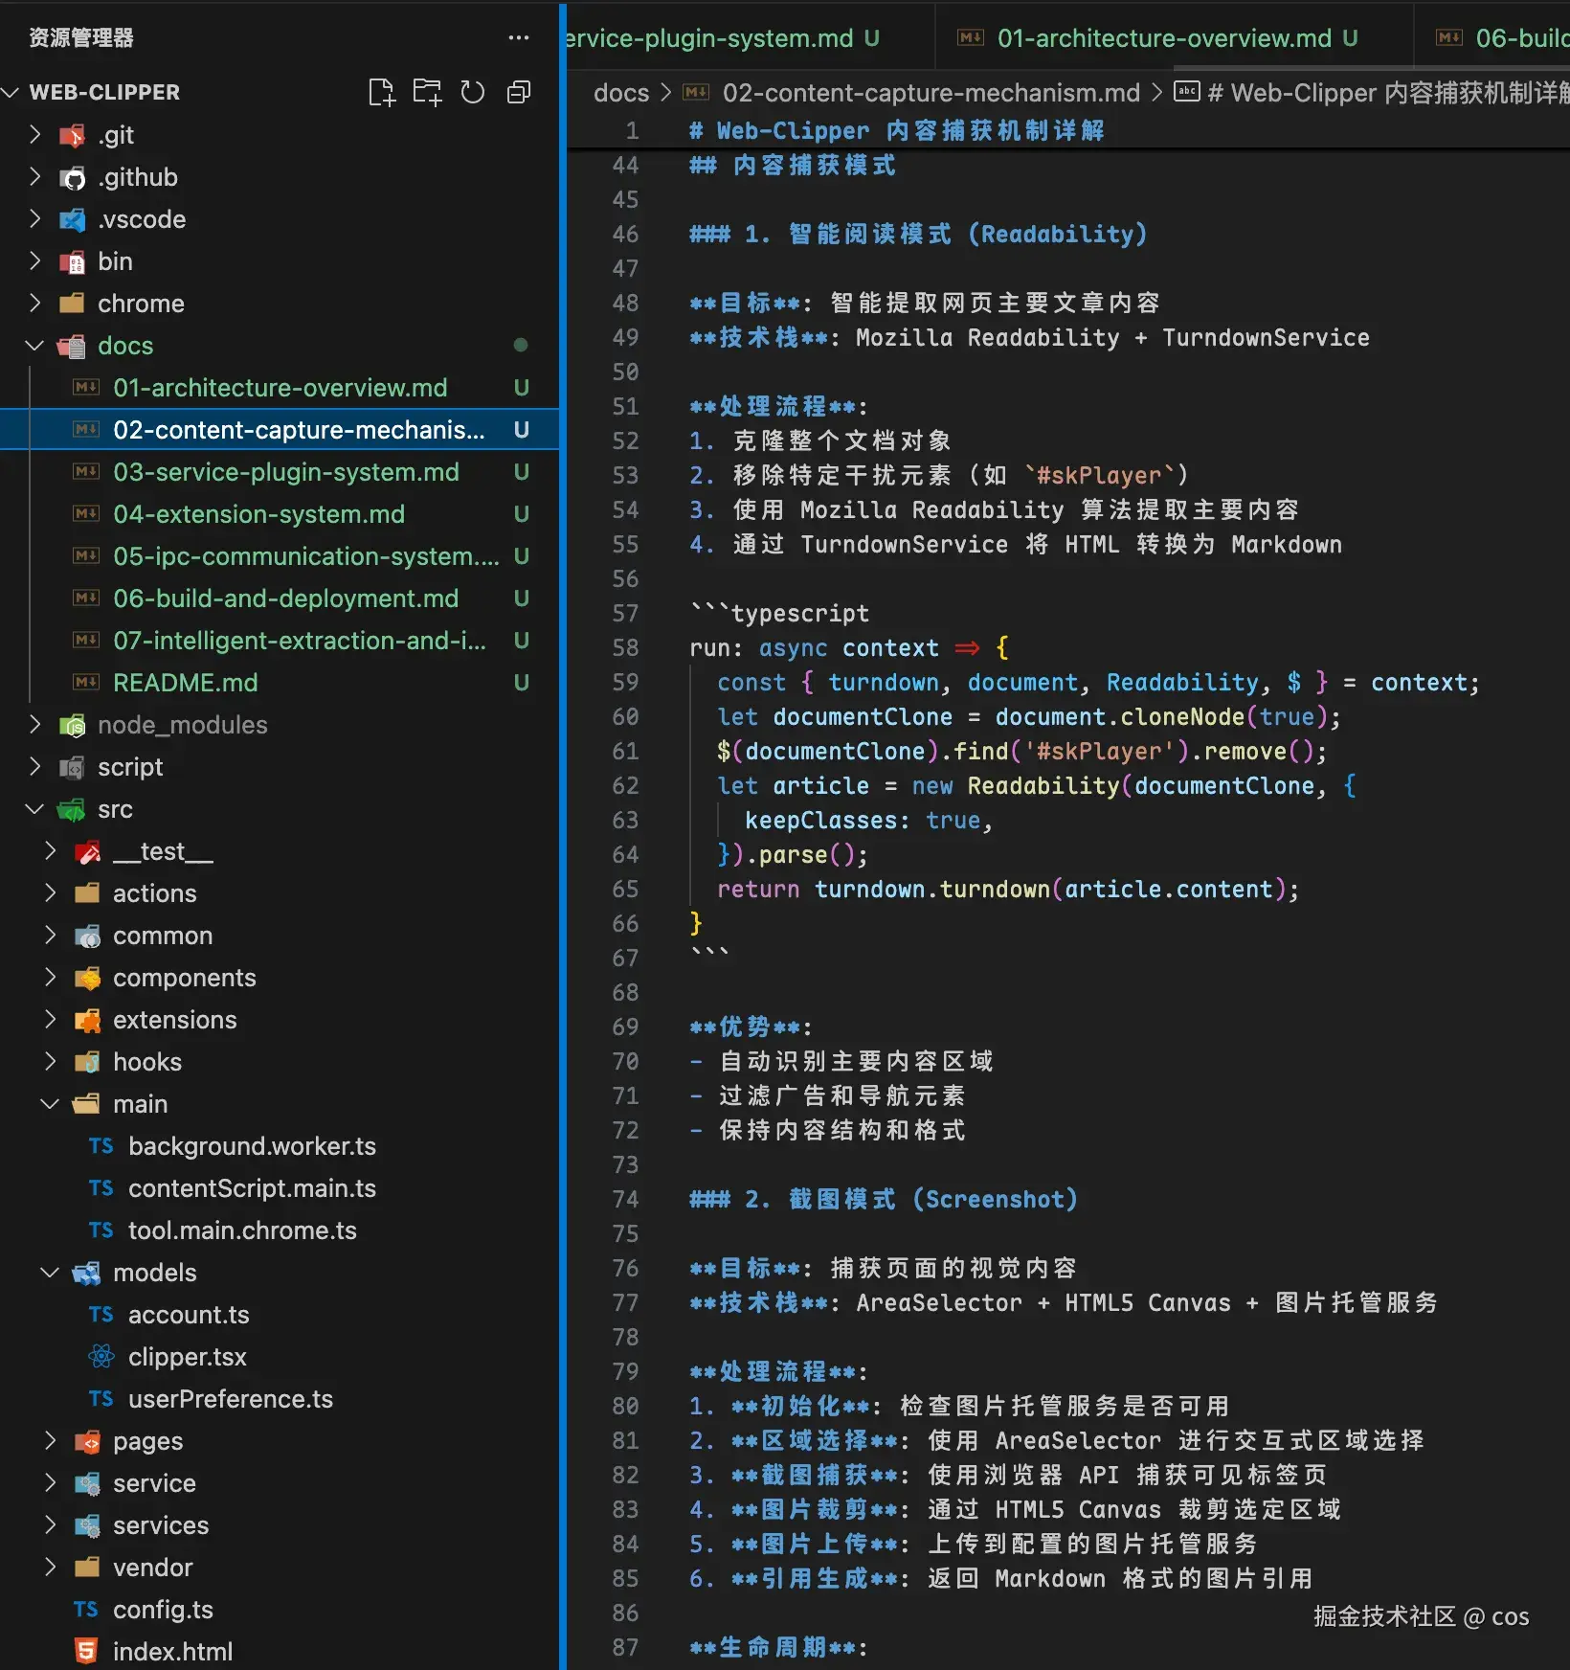Image resolution: width=1570 pixels, height=1670 pixels.
Task: Collapse all folders in explorer
Action: (x=519, y=92)
